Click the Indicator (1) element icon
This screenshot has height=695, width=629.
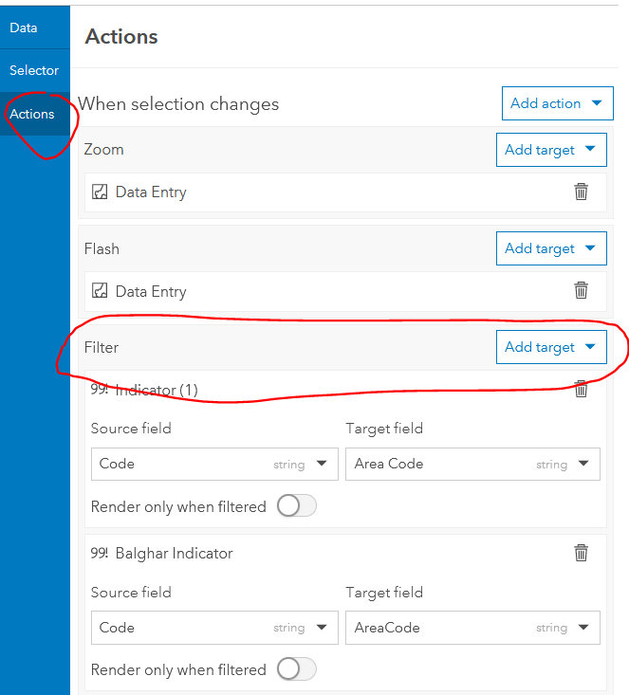coord(99,390)
